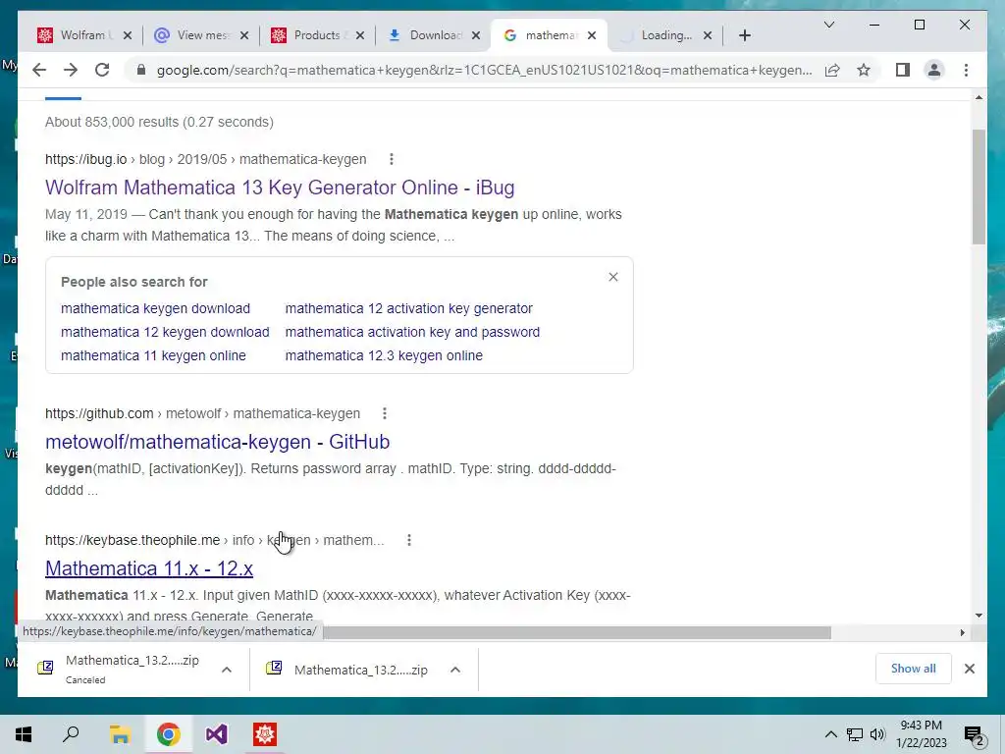Image resolution: width=1005 pixels, height=754 pixels.
Task: Close the Loading tab
Action: tap(708, 35)
